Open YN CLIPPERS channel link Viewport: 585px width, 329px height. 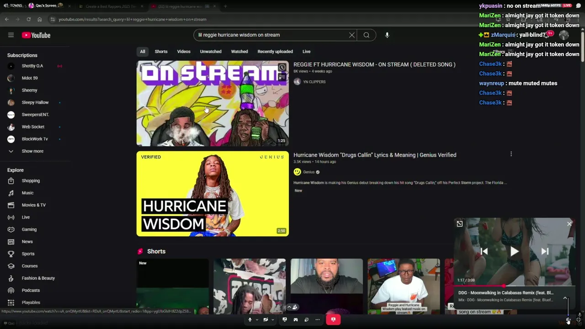[314, 82]
